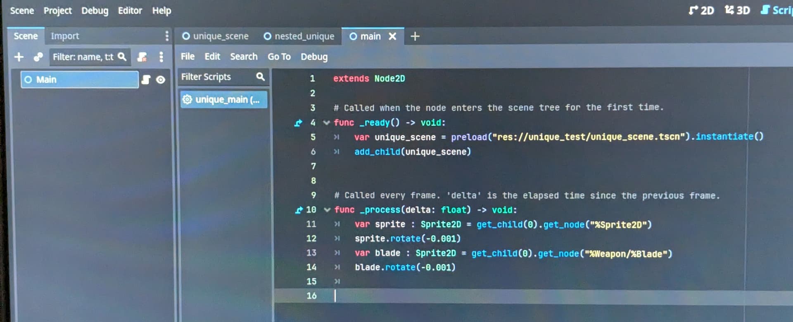The height and width of the screenshot is (322, 793).
Task: Open script editor Debug menu
Action: 314,57
